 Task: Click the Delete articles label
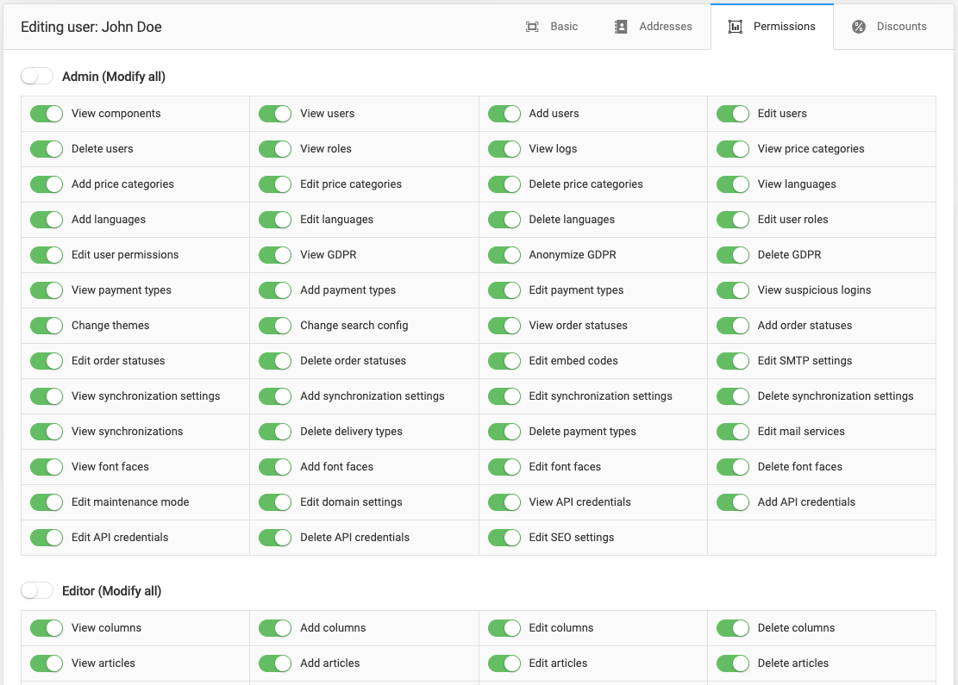[x=792, y=663]
